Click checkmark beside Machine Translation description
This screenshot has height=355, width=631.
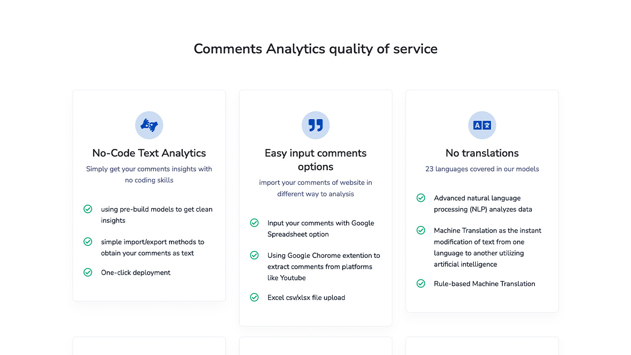421,230
